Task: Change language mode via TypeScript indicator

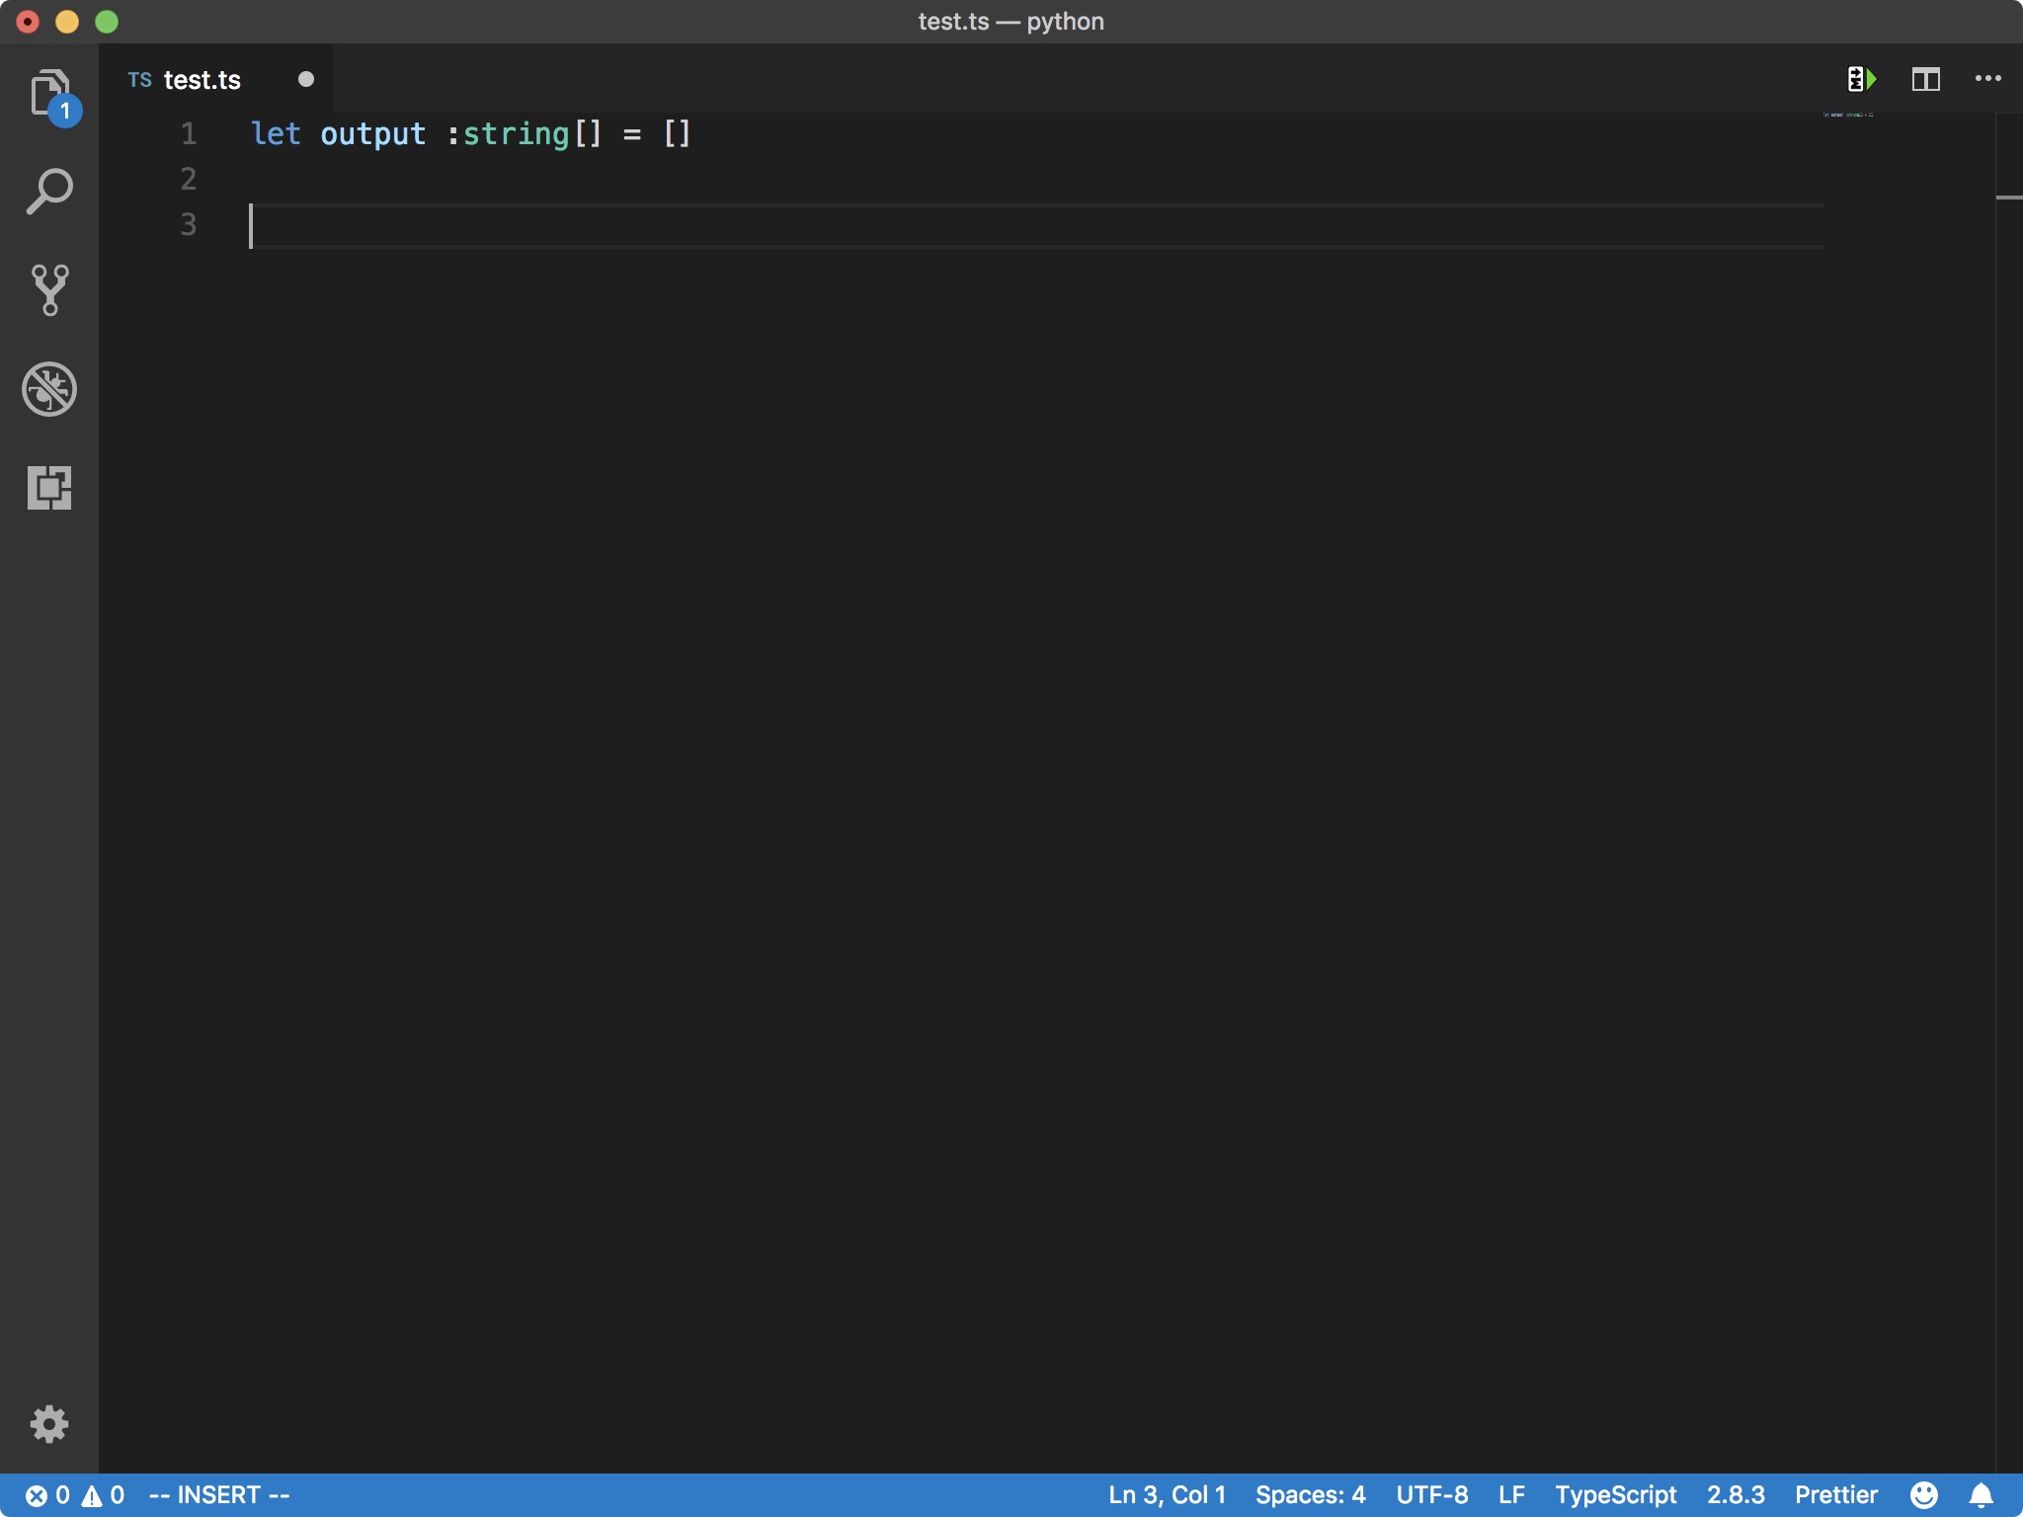Action: (1615, 1494)
